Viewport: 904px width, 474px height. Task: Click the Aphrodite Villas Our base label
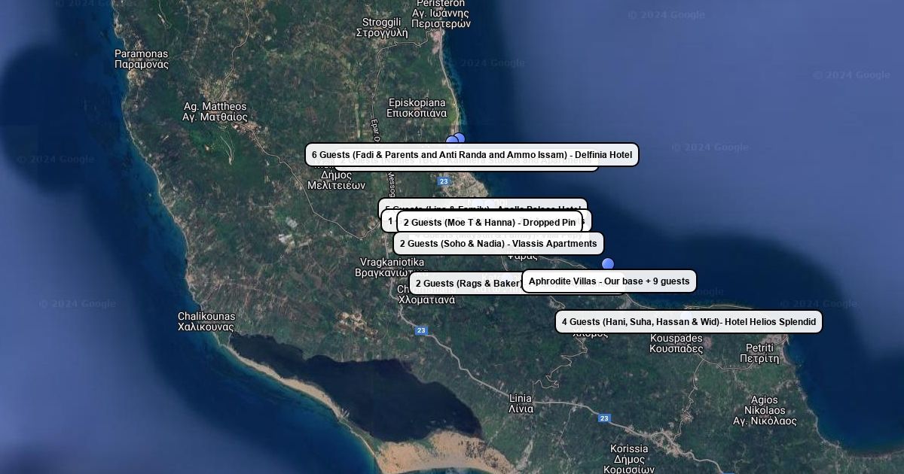609,281
